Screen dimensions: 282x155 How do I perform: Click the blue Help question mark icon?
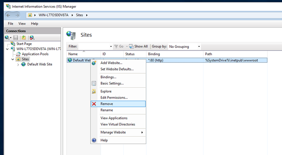[94, 140]
